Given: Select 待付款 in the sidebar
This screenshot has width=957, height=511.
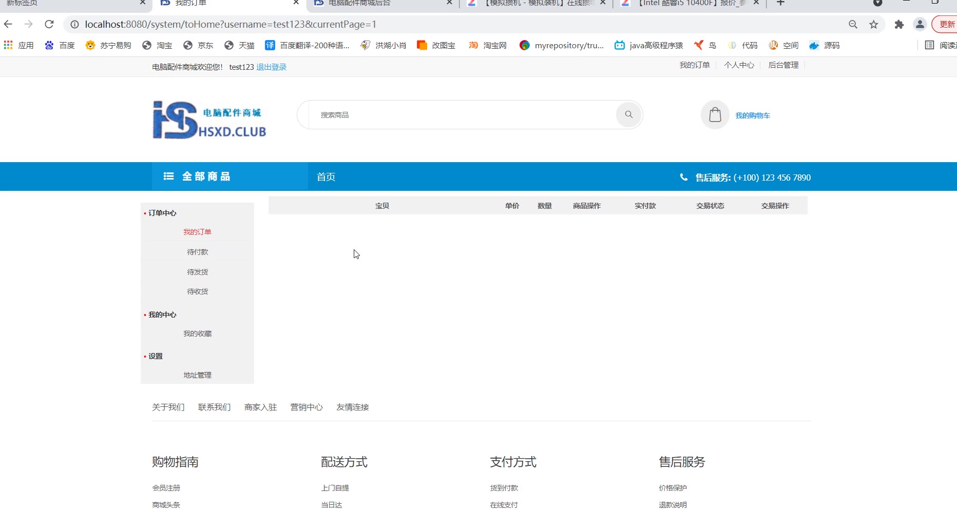Looking at the screenshot, I should tap(198, 252).
